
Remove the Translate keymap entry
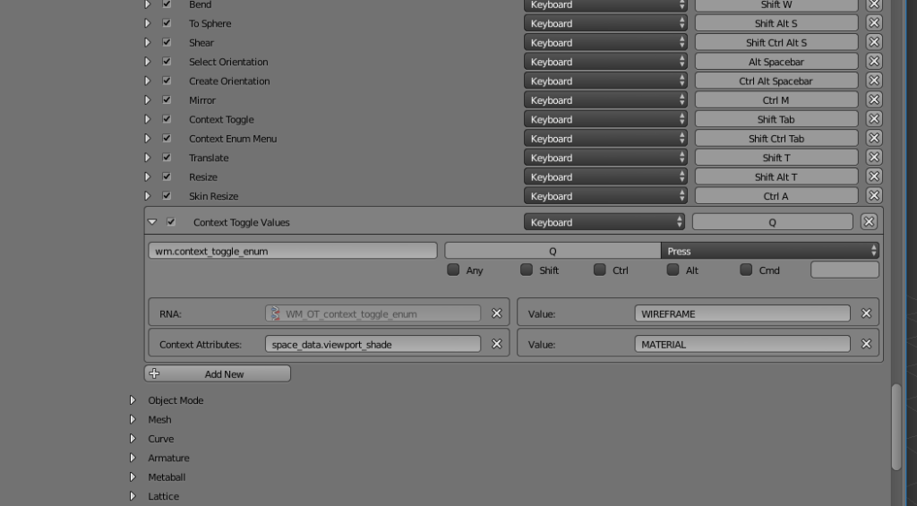point(874,158)
